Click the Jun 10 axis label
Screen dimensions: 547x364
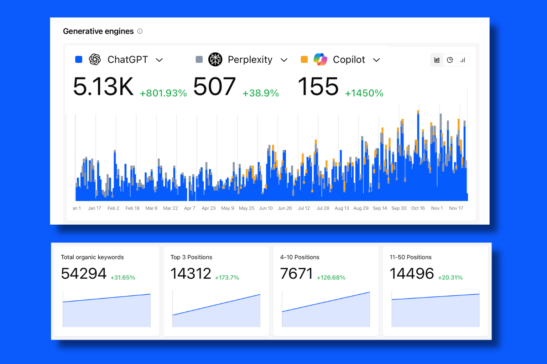(x=266, y=208)
